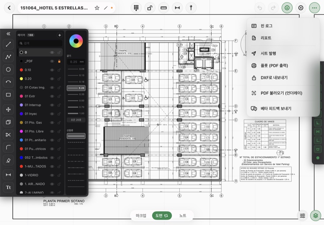Open the layers stack button
This screenshot has width=324, height=225.
click(315, 216)
